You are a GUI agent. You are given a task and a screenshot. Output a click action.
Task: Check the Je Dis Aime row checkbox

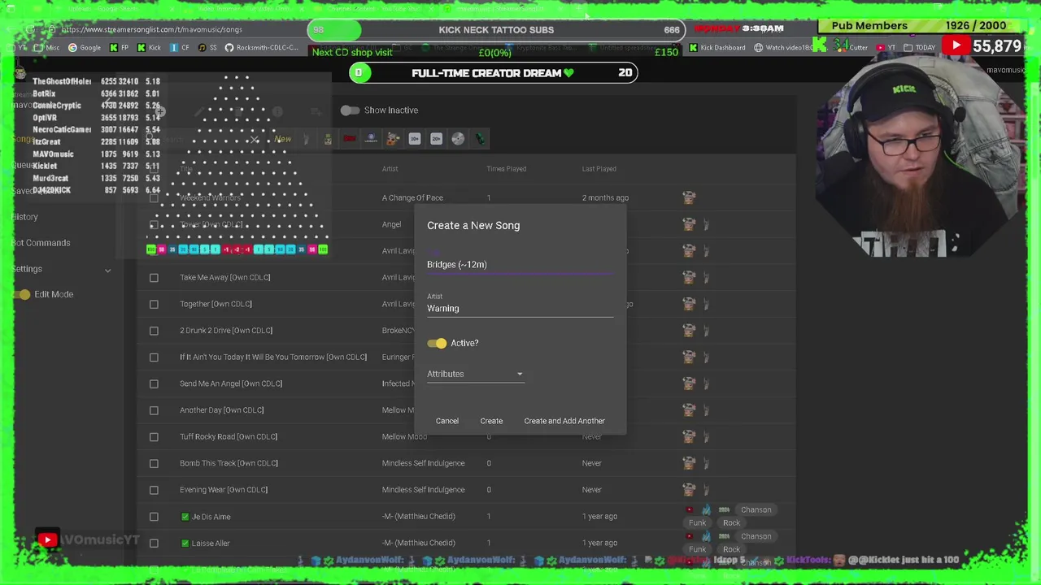[154, 517]
